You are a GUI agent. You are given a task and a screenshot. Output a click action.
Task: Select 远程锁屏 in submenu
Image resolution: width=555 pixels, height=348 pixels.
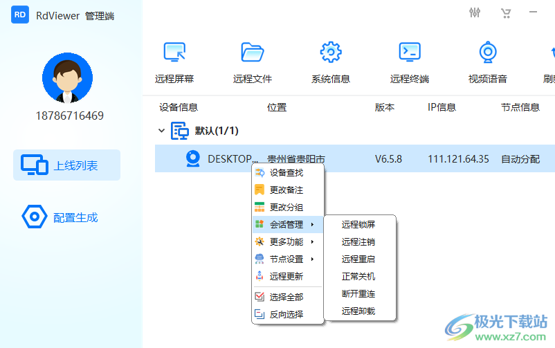(360, 224)
